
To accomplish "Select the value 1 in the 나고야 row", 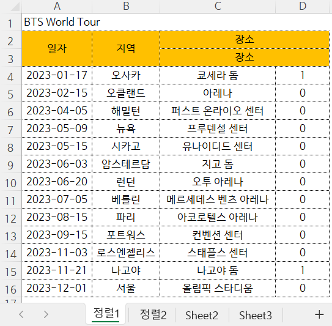I will 303,270.
